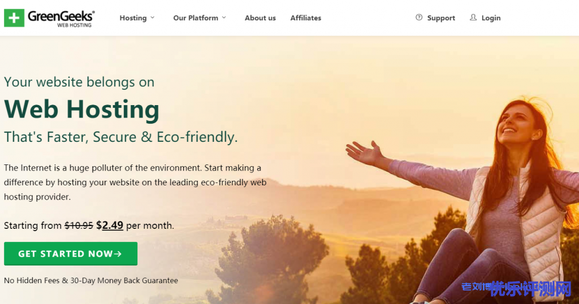Click the crossed-out $10.95 price
The height and width of the screenshot is (304, 579).
pyautogui.click(x=79, y=225)
